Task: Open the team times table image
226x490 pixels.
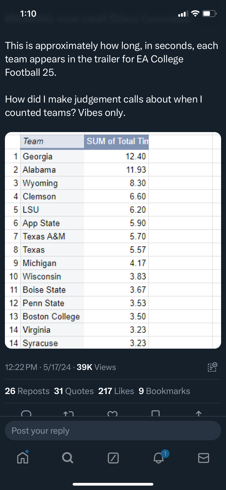Action: (113, 240)
